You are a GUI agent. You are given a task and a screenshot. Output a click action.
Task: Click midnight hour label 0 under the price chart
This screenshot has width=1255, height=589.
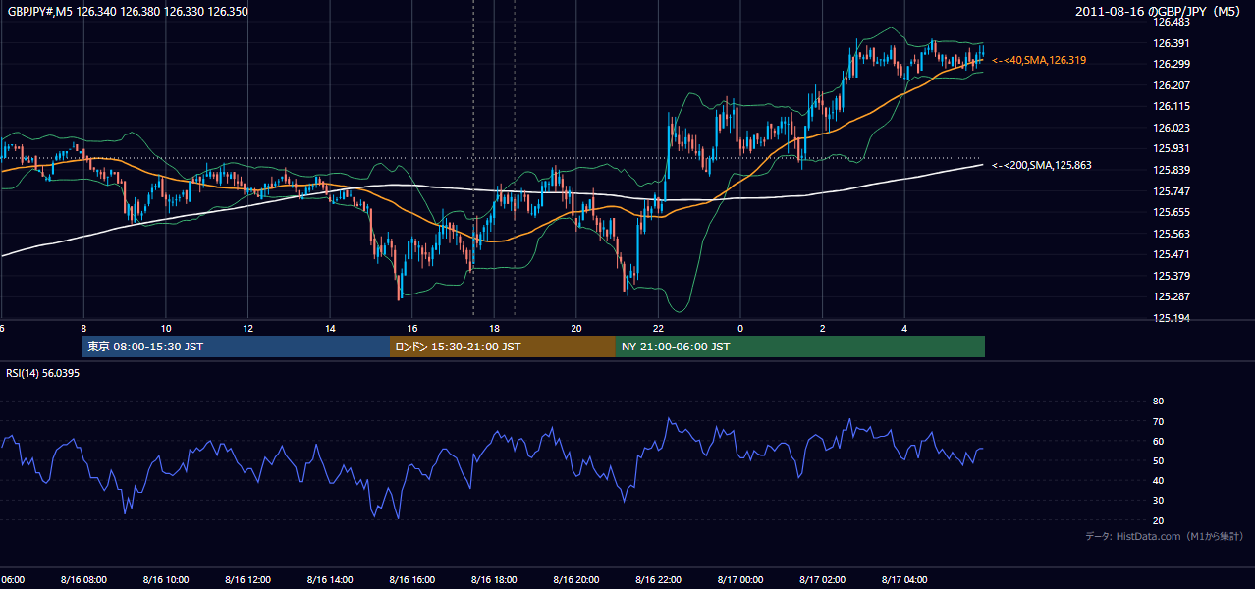point(740,329)
